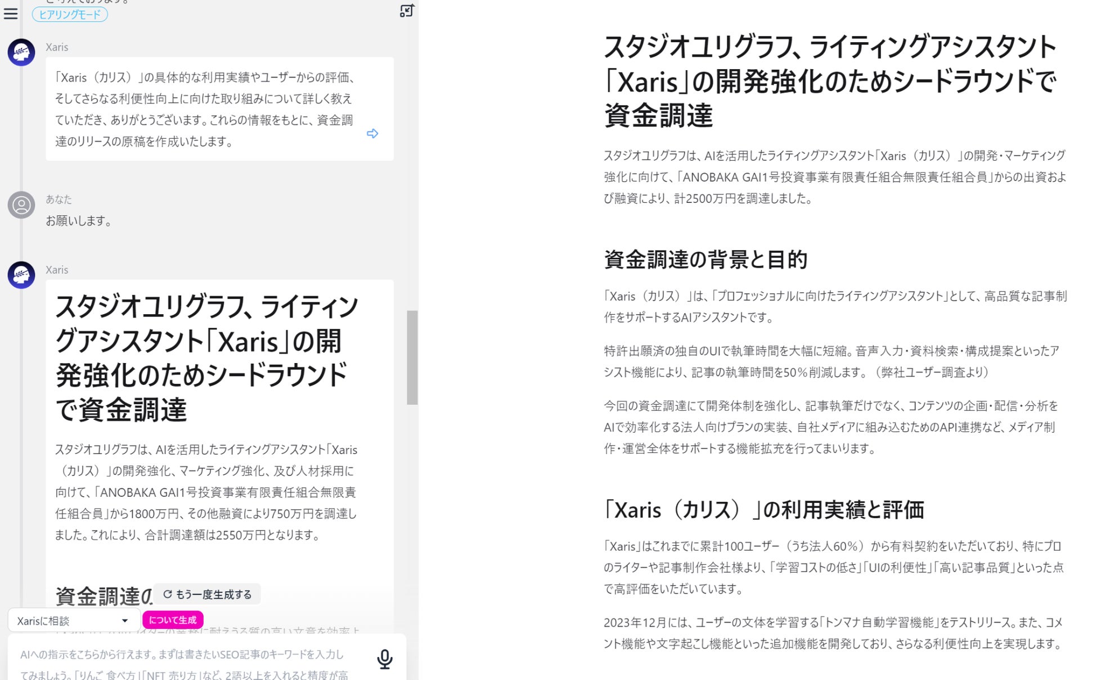Click the grey user avatar for あなた
Viewport: 1097px width, 680px height.
21,205
